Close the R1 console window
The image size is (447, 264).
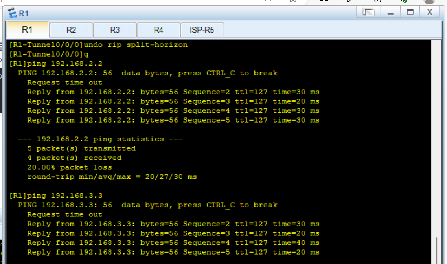(x=430, y=12)
